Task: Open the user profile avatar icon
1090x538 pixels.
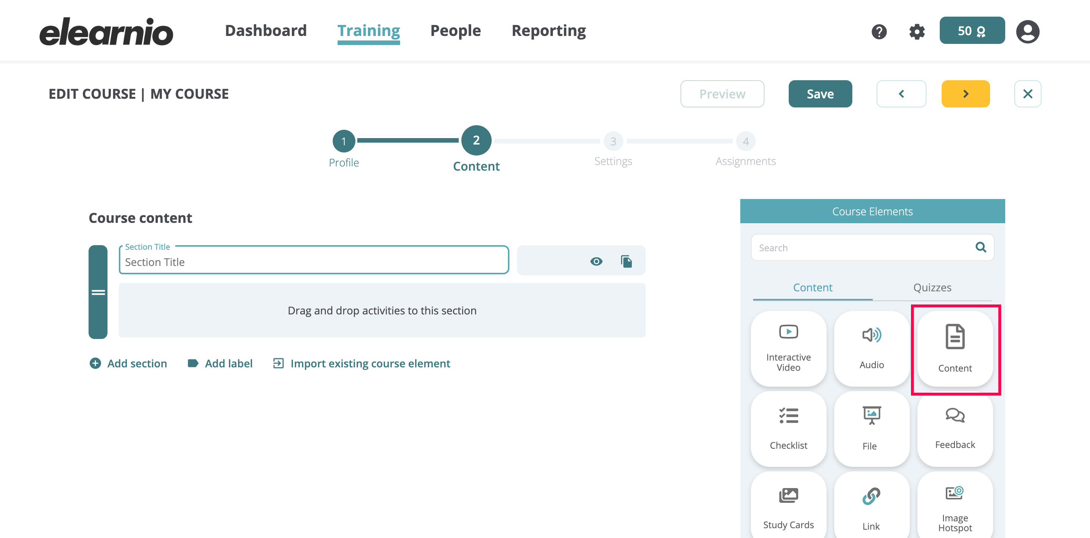Action: click(x=1028, y=31)
